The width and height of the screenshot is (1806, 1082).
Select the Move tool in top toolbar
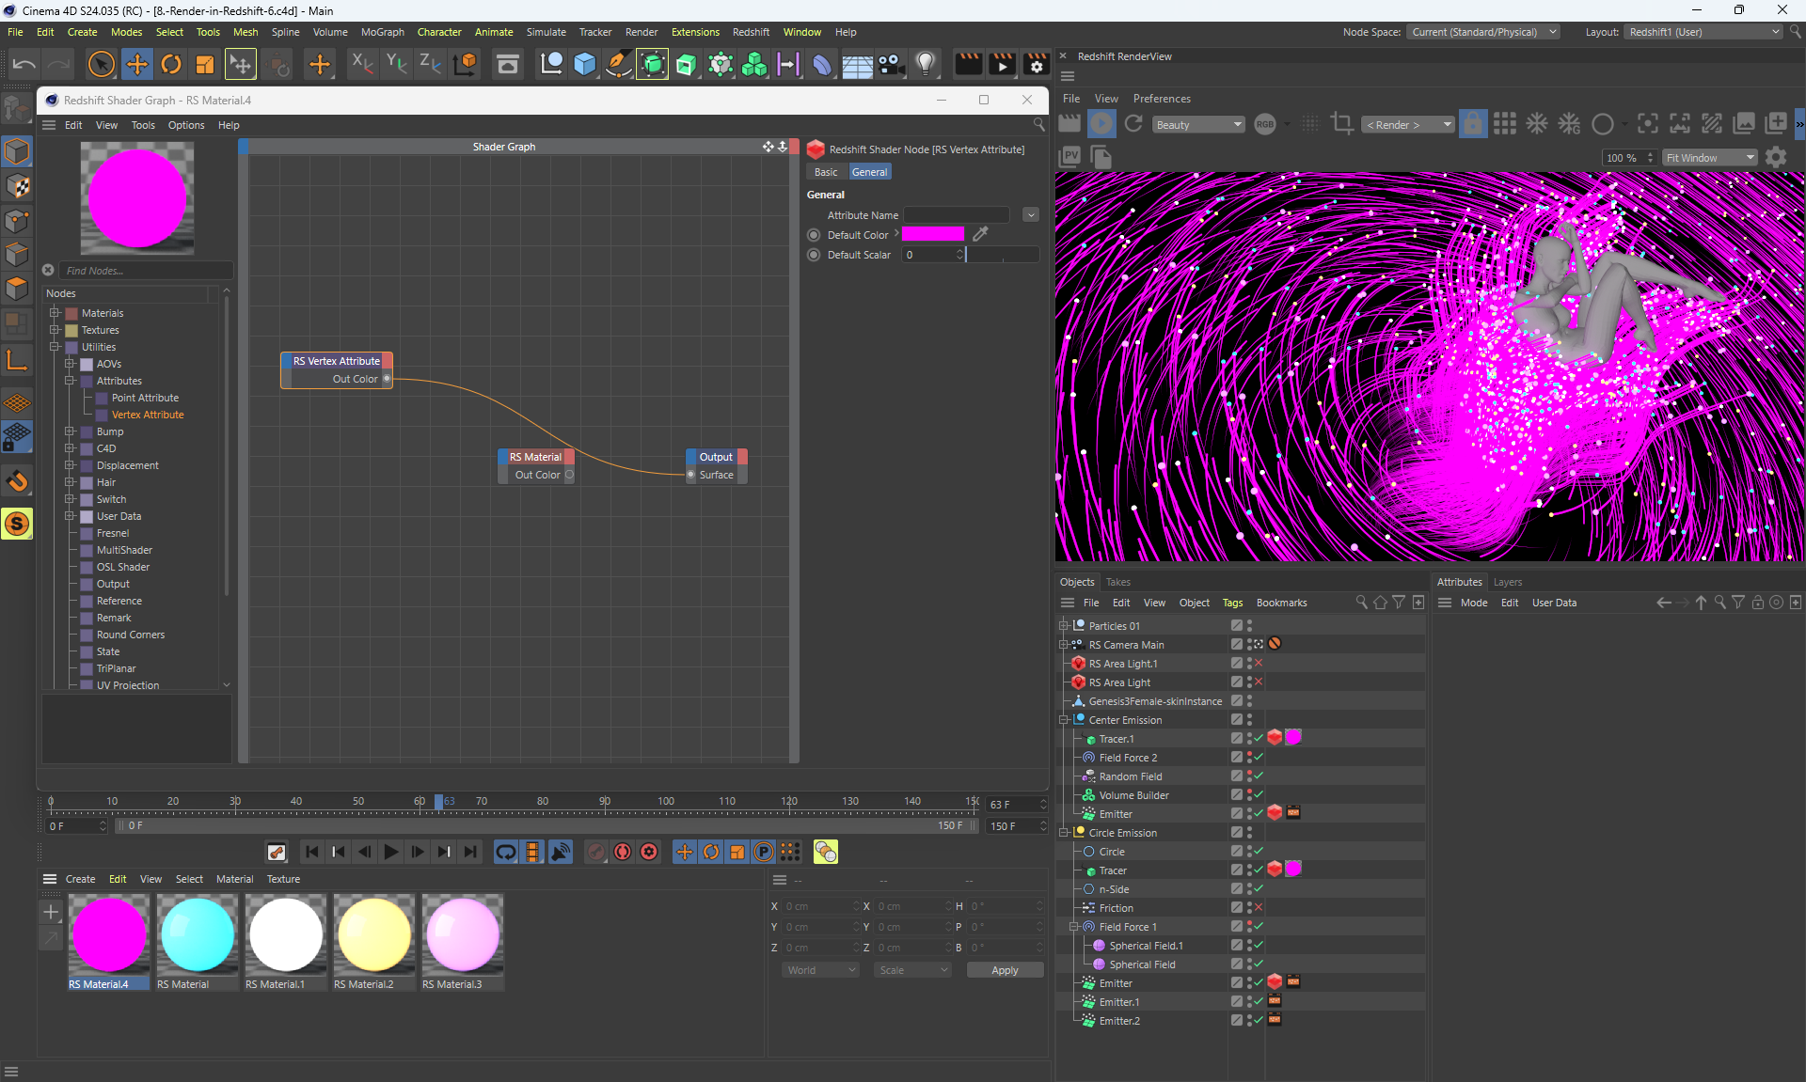pyautogui.click(x=137, y=64)
